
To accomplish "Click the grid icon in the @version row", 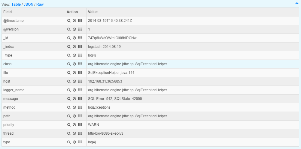I will (x=80, y=29).
